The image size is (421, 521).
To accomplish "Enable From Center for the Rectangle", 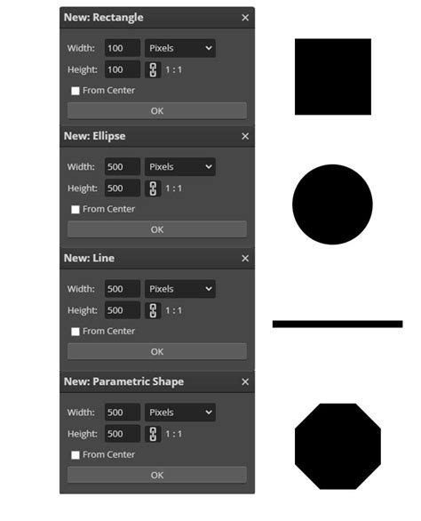I will coord(75,91).
